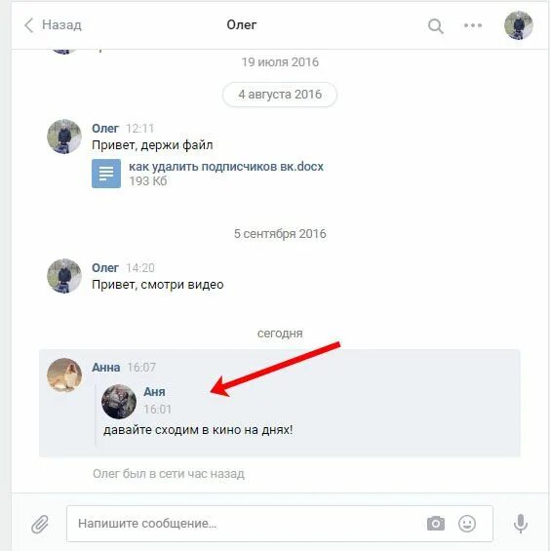
Task: Open Олег's name on the 14:20 message
Action: 105,268
